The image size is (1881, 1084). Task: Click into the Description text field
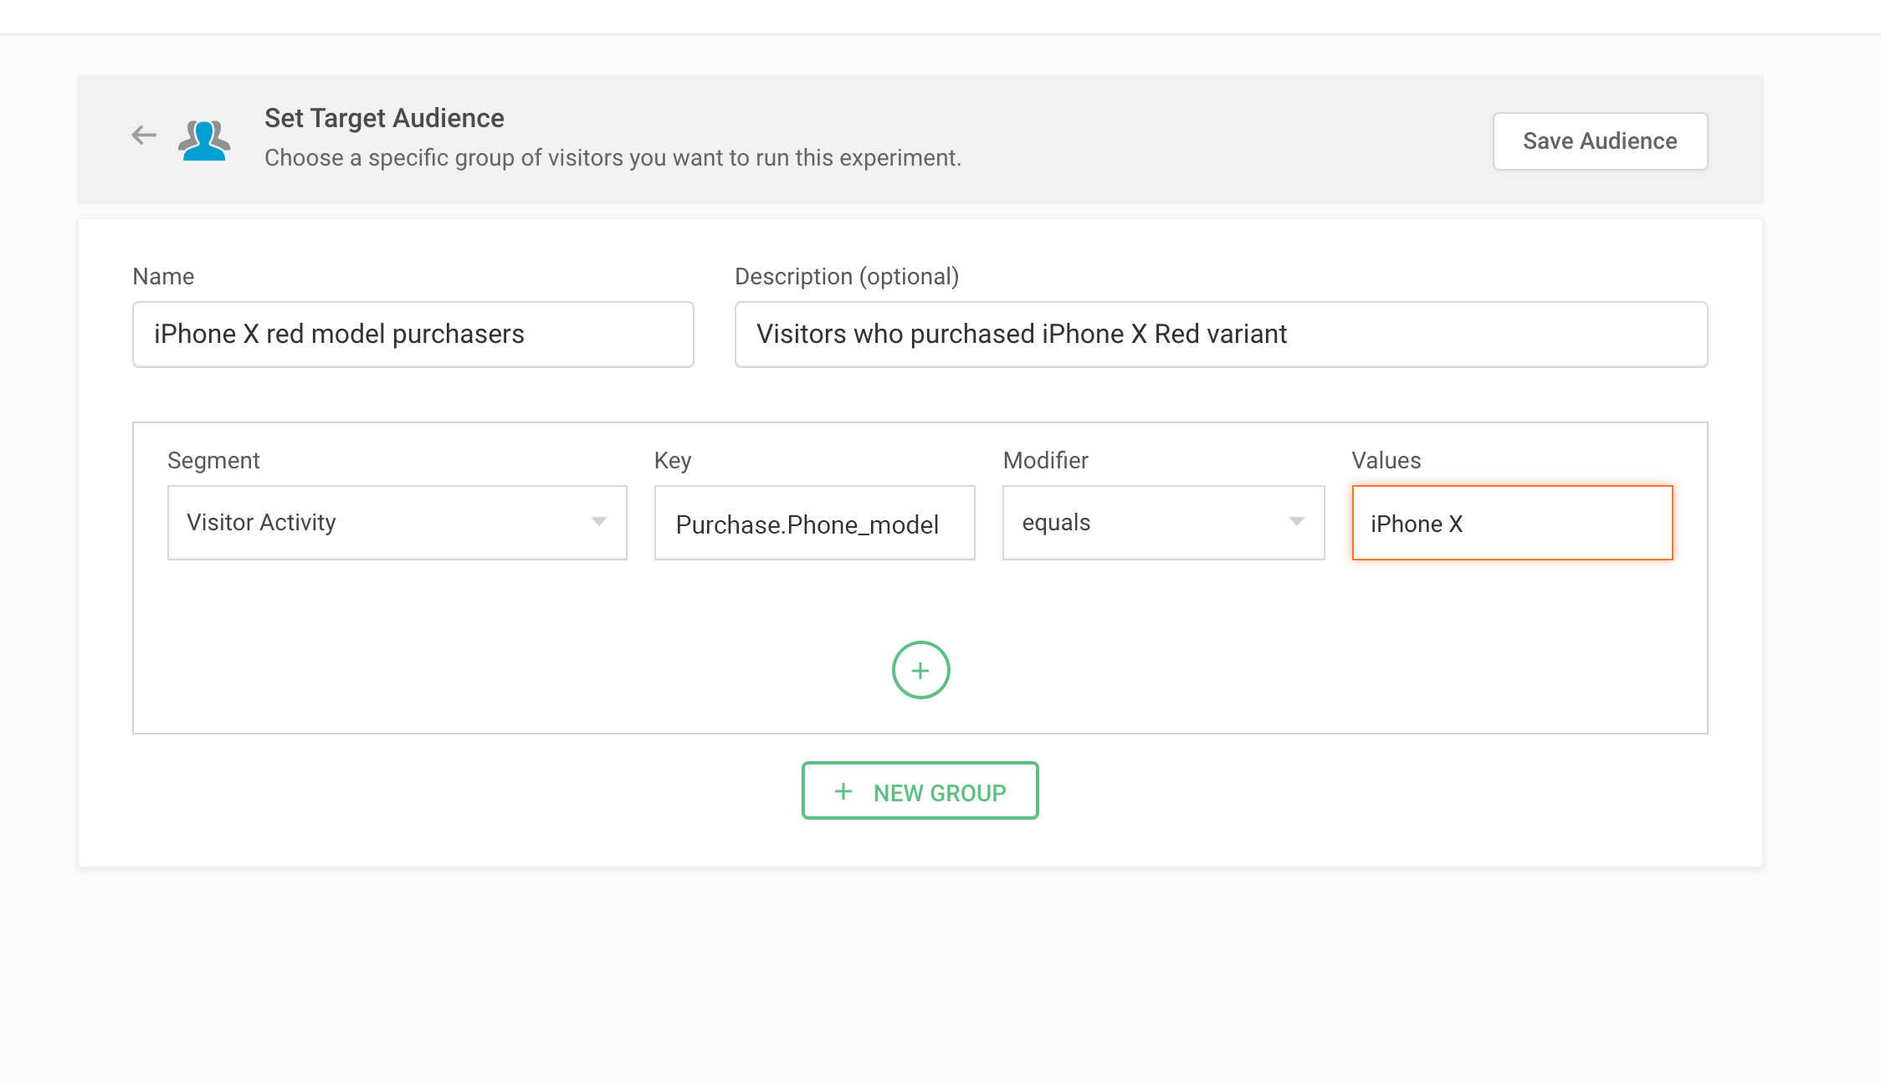[x=1220, y=335]
